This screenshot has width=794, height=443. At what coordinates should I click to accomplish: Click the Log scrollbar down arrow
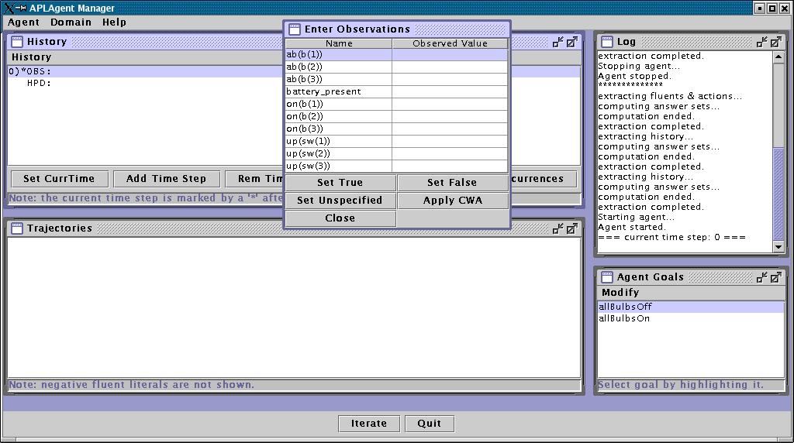778,246
